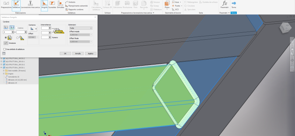Expand the Parametri panel dropdown
Viewport: 295px width, 136px height.
(x=229, y=13)
